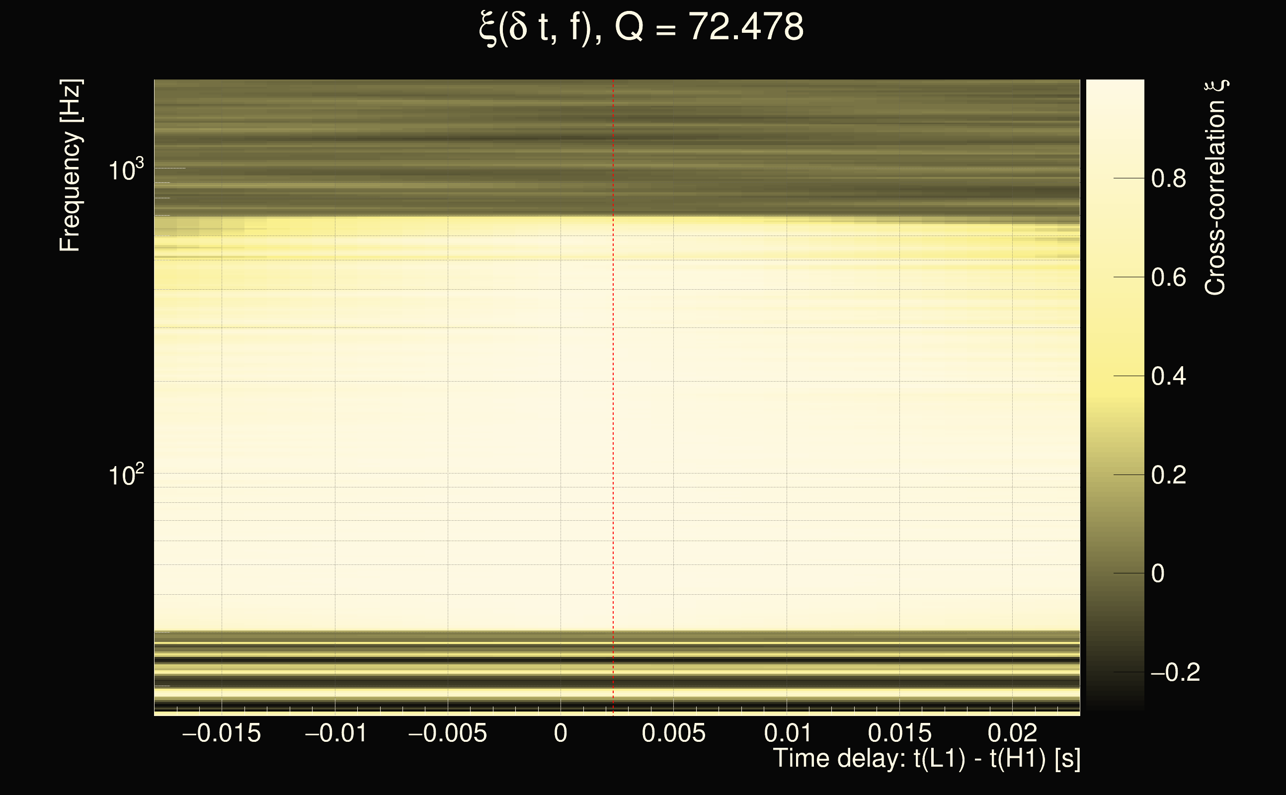Click the 0 tick on the colorbar
The image size is (1286, 795).
1158,573
